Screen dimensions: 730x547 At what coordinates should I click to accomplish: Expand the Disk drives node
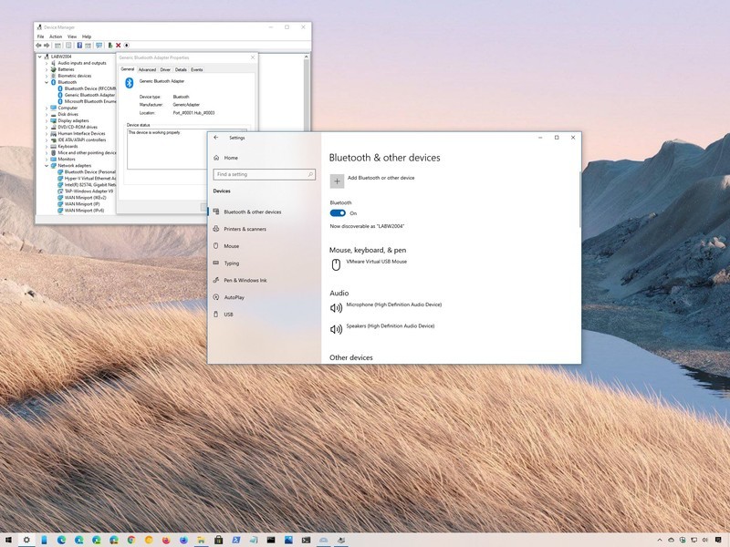(47, 115)
